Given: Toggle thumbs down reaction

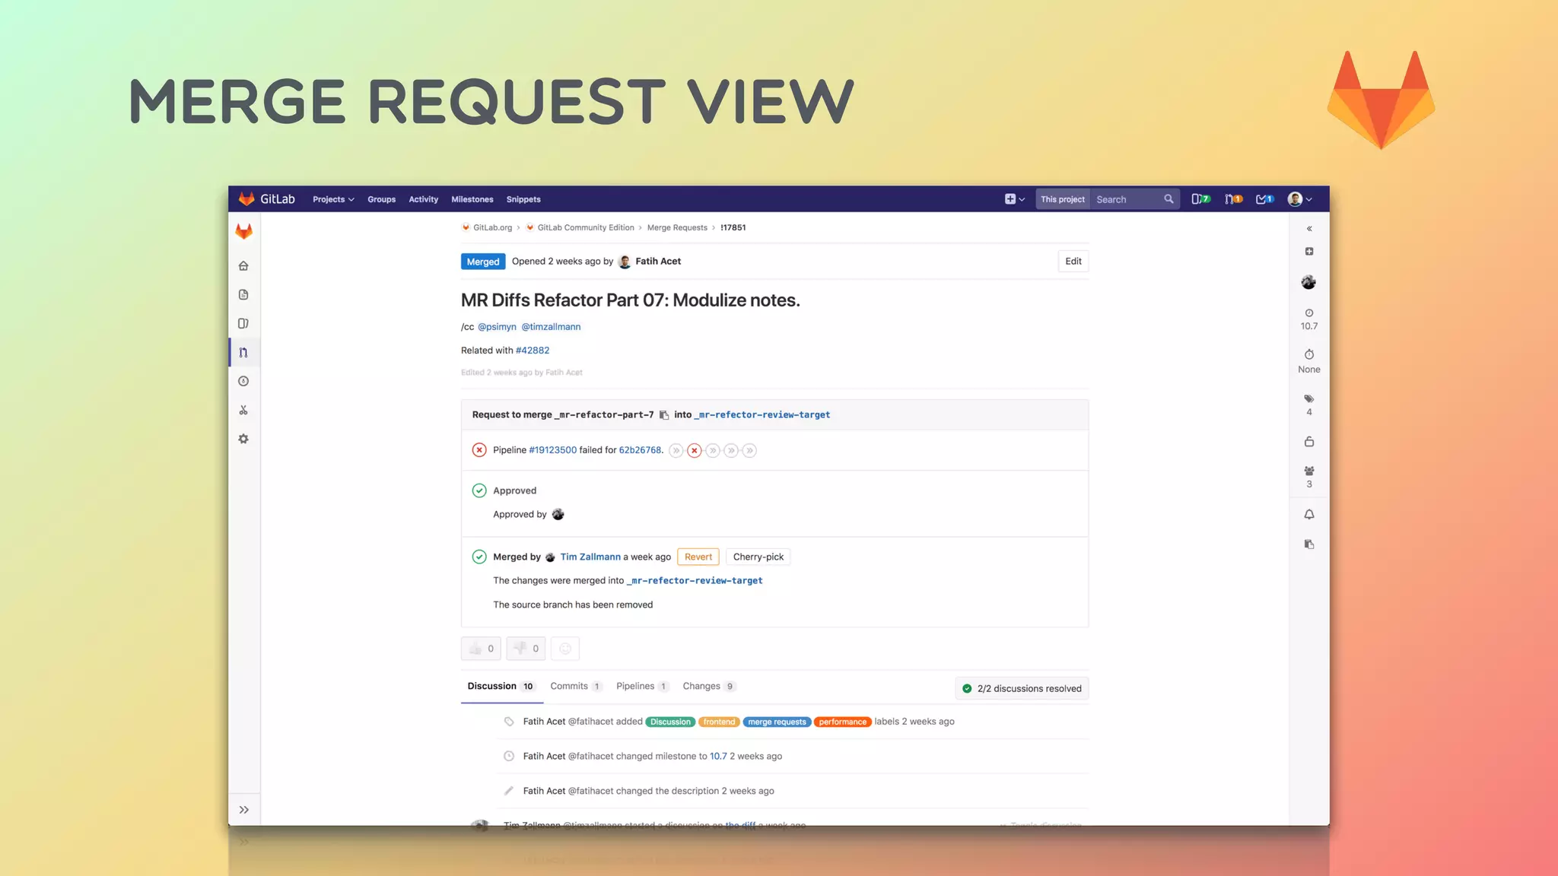Looking at the screenshot, I should click(526, 649).
